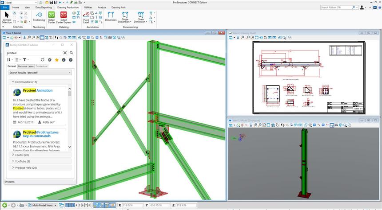Click the refresh icon in CONNECT Advisor
The height and width of the screenshot is (210, 382).
[43, 60]
